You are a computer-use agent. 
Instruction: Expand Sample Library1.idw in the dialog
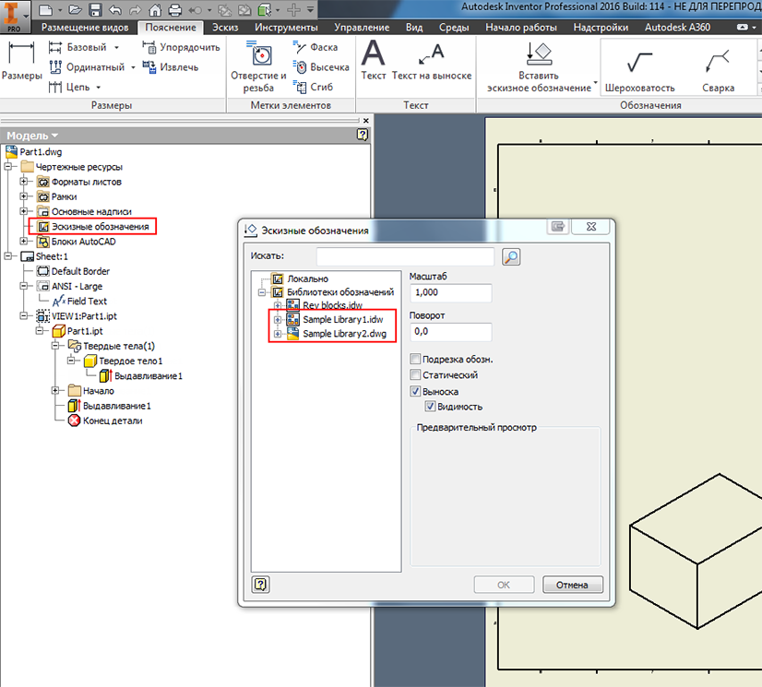pos(278,320)
